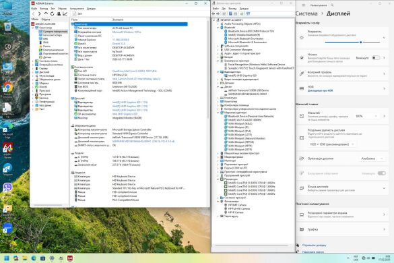The image size is (394, 263).
Task: Click the user silhouette icon in AIDA64 toolbar
Action: click(59, 13)
